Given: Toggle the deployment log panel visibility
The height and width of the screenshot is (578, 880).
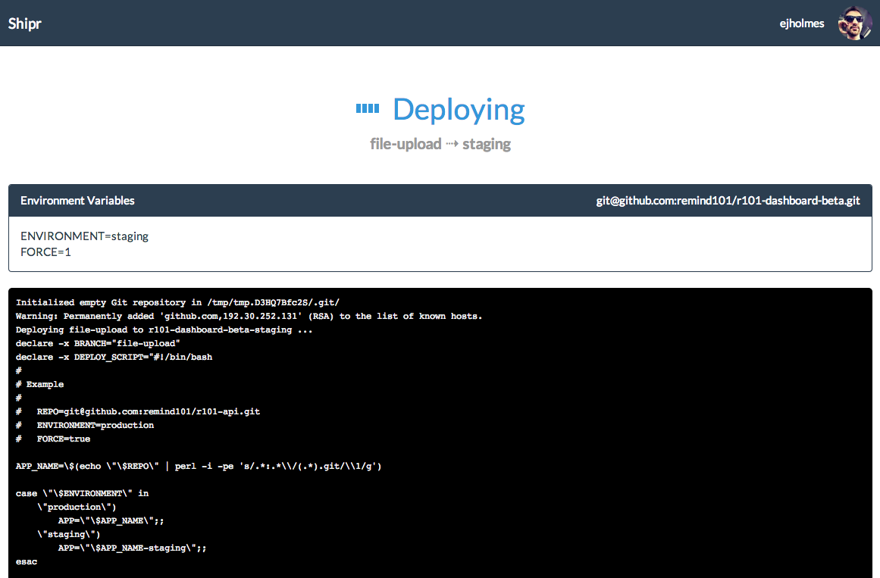Looking at the screenshot, I should click(440, 432).
